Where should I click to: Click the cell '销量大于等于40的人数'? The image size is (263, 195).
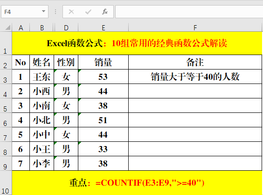[x=195, y=77]
